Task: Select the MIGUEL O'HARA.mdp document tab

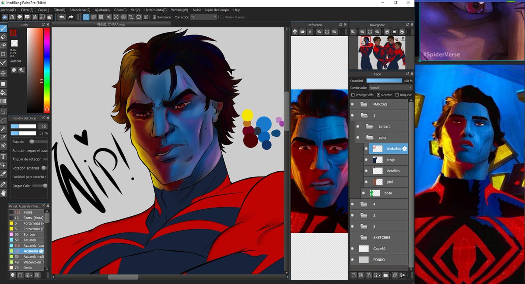Action: click(x=111, y=24)
